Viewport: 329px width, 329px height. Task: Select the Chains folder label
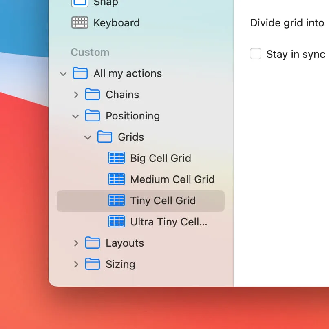click(122, 95)
